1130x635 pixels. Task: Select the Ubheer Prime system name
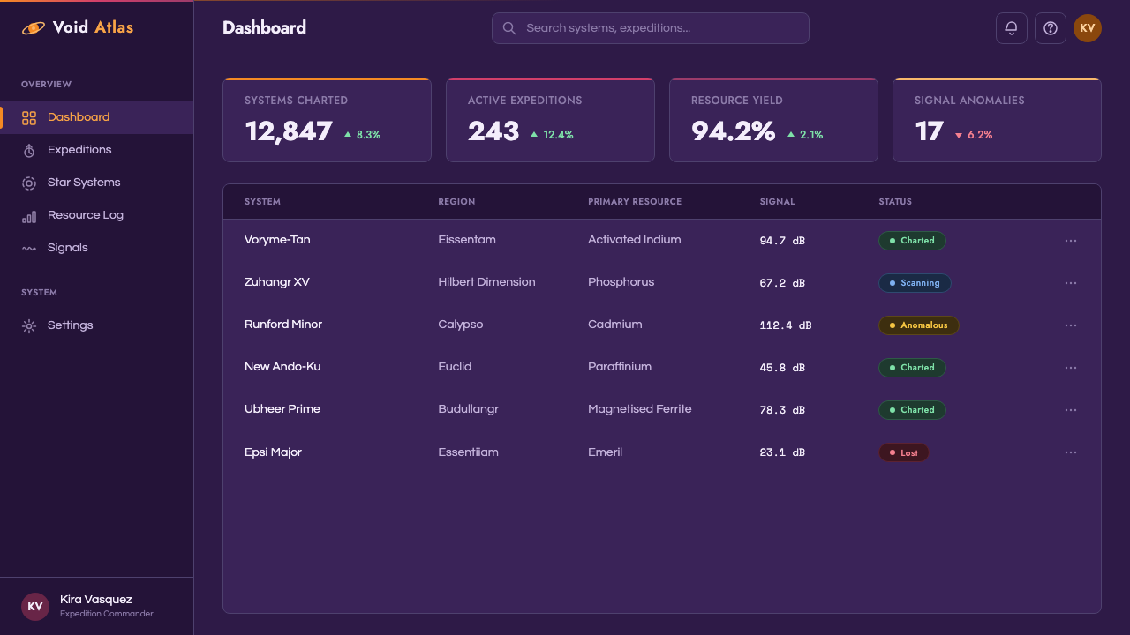pyautogui.click(x=282, y=409)
